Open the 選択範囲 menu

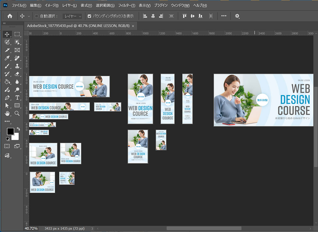coord(105,6)
